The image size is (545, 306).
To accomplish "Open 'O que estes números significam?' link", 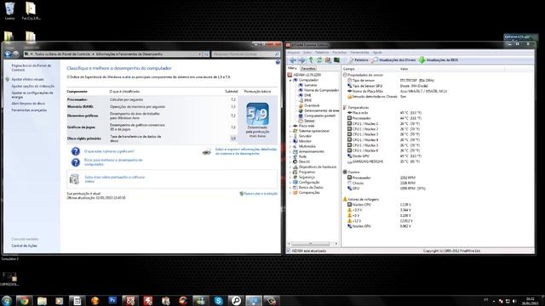I will pyautogui.click(x=109, y=151).
